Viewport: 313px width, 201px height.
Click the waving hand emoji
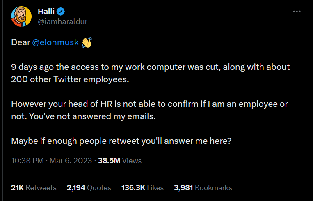click(x=87, y=42)
